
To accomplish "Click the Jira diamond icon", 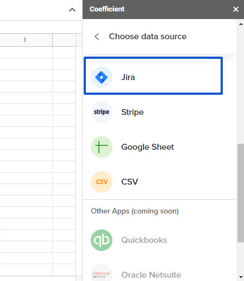I will click(102, 77).
